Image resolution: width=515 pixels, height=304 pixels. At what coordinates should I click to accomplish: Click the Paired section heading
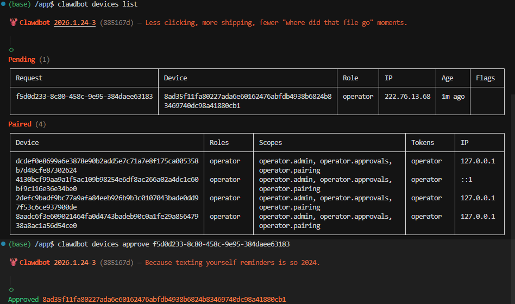pyautogui.click(x=20, y=124)
